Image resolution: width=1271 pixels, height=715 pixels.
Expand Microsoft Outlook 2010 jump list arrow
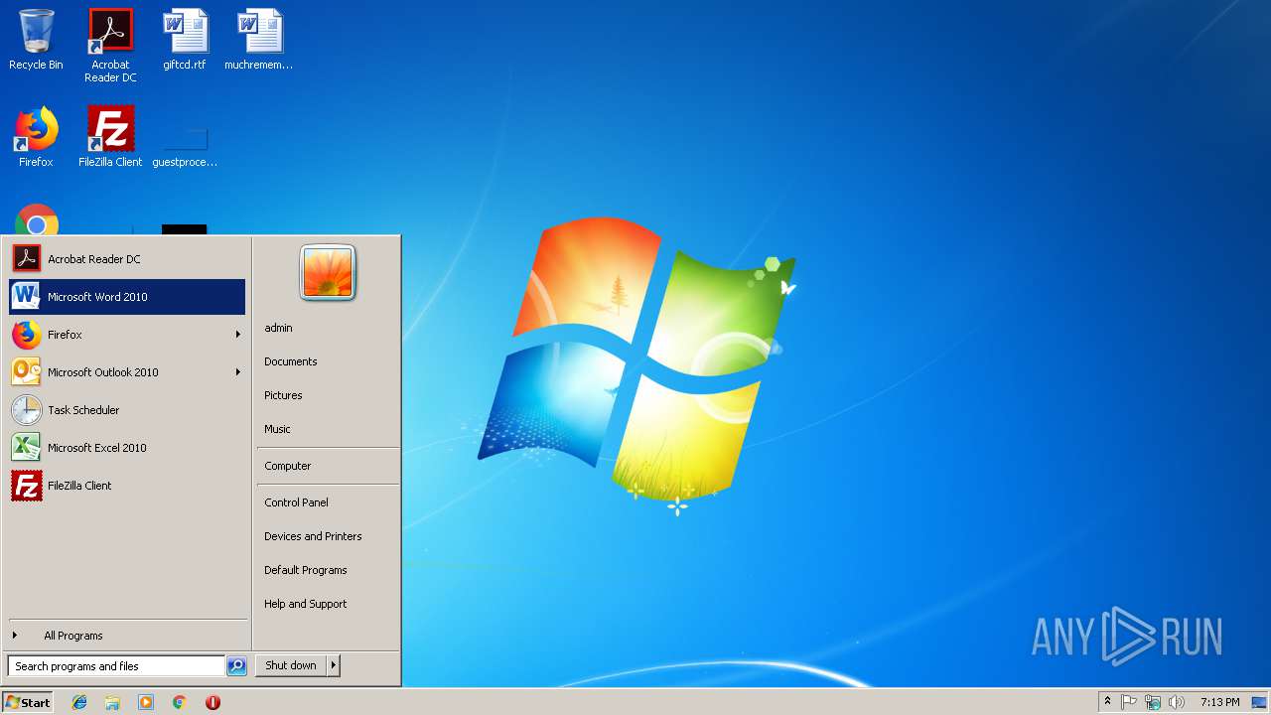click(x=237, y=372)
